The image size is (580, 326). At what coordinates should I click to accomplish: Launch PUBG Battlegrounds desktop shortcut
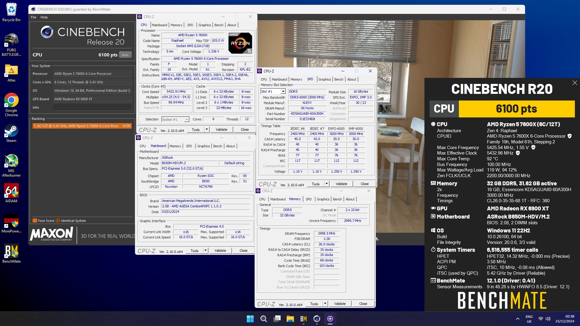tap(11, 45)
